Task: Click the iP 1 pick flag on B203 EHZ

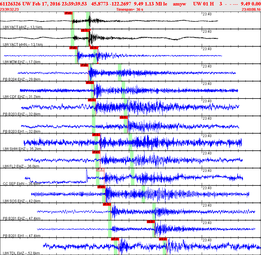Action: pos(92,100)
